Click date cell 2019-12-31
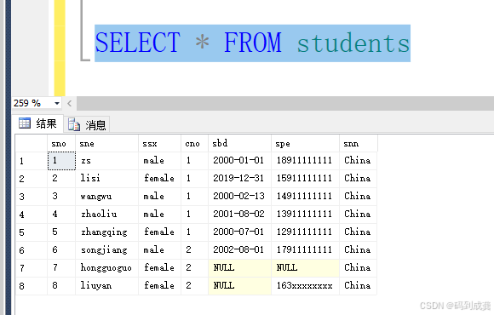The height and width of the screenshot is (315, 494). click(239, 179)
